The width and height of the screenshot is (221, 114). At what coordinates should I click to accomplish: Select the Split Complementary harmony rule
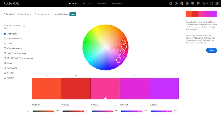5,53
